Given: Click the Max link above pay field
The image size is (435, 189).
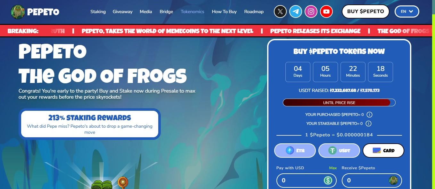Looking at the screenshot, I should [x=333, y=168].
